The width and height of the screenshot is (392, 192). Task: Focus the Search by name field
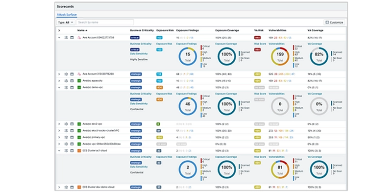coord(105,22)
